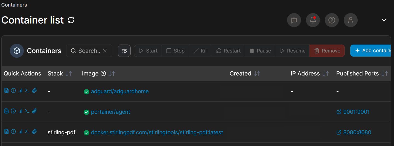Open published port 9001:9001 link

[353, 112]
